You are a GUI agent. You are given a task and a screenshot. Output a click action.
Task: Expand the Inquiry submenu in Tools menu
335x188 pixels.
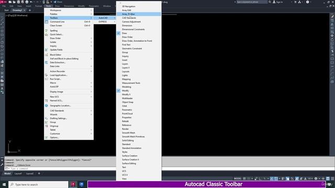pyautogui.click(x=69, y=46)
